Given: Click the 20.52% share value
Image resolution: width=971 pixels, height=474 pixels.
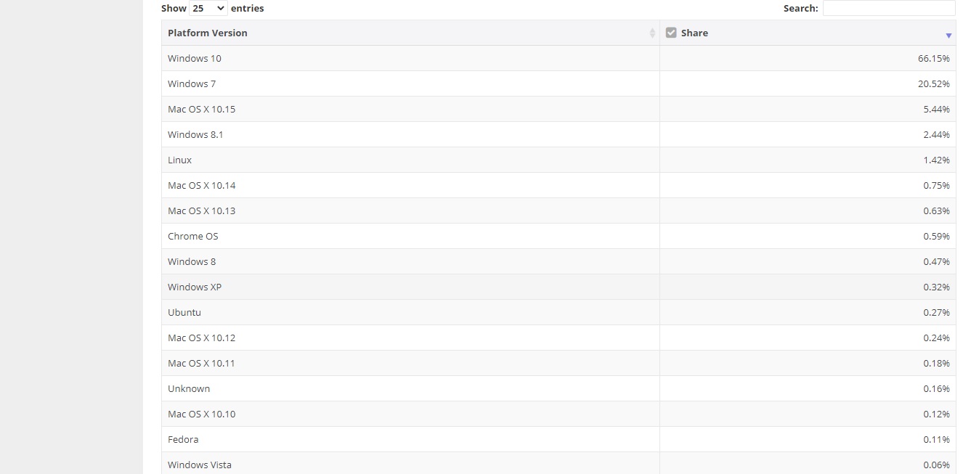Looking at the screenshot, I should point(934,83).
